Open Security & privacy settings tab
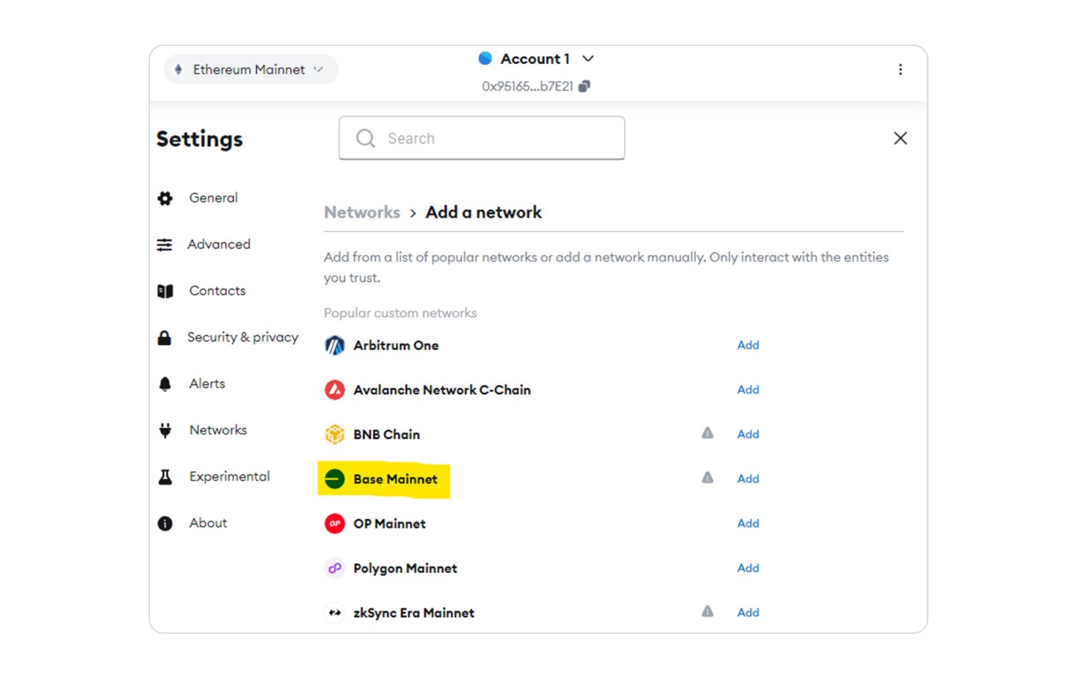1077x674 pixels. click(x=242, y=337)
